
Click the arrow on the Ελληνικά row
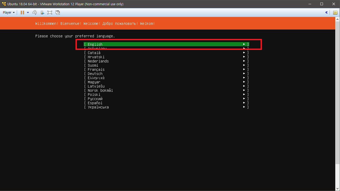coord(244,78)
